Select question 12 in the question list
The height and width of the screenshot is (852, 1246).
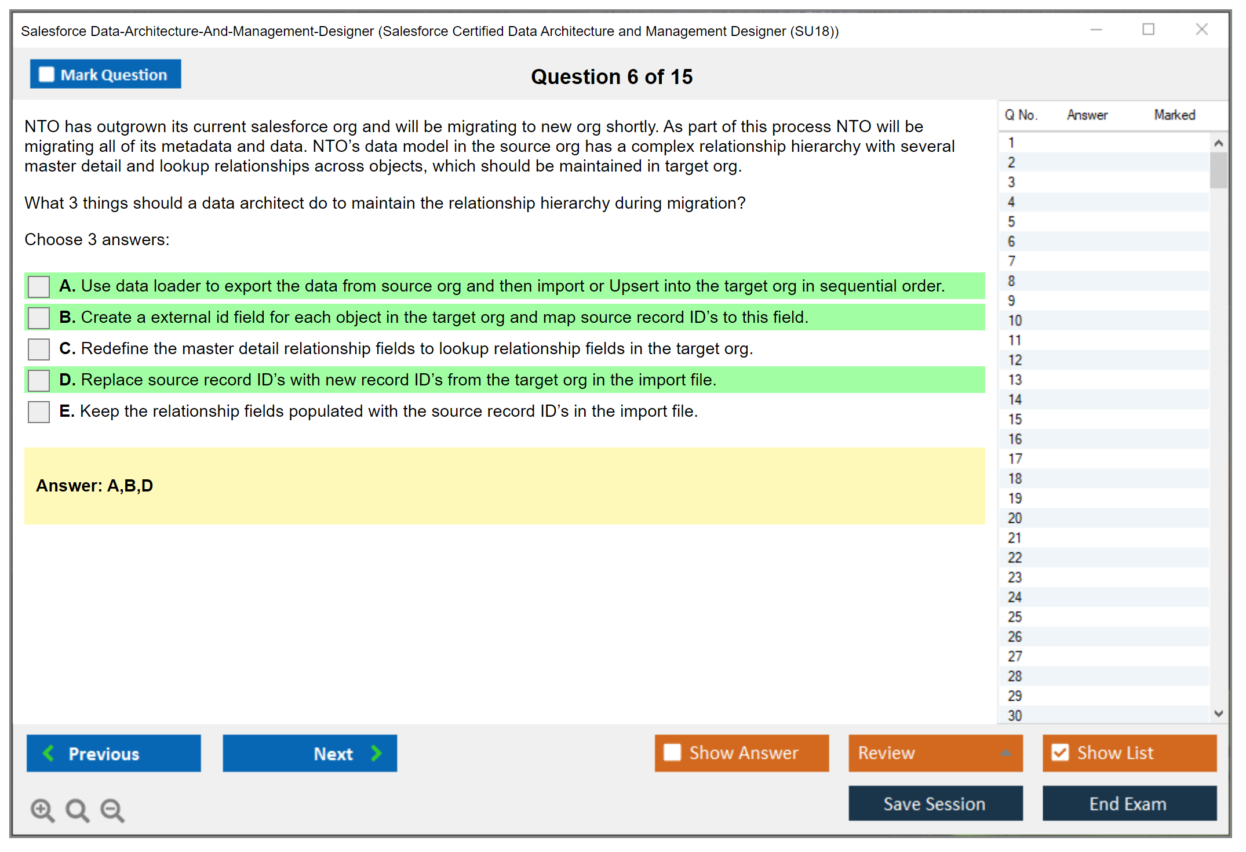point(1015,360)
